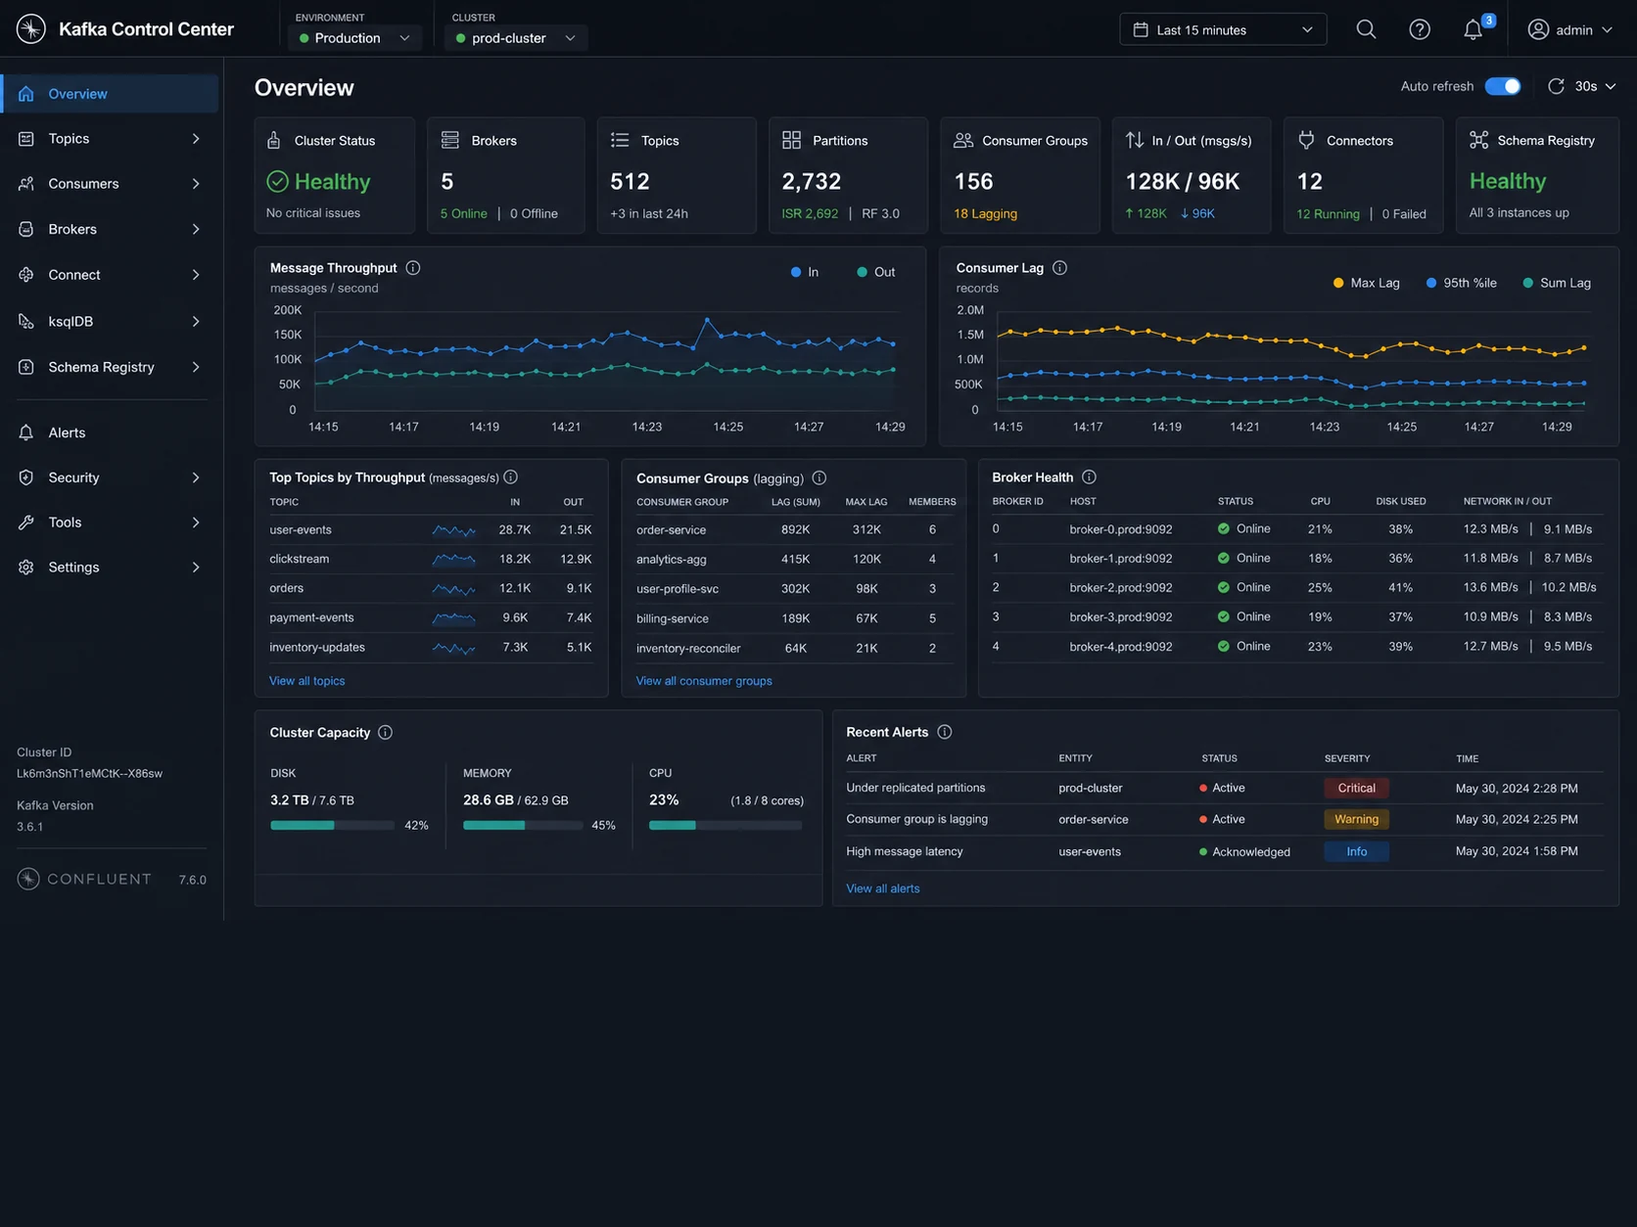The image size is (1637, 1227).
Task: Click Broker Health info icon
Action: pyautogui.click(x=1089, y=477)
